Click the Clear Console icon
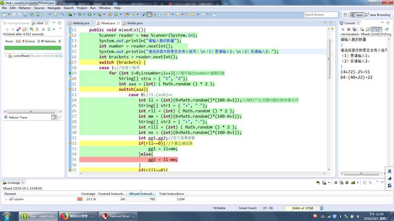394x221 pixels. 362,29
